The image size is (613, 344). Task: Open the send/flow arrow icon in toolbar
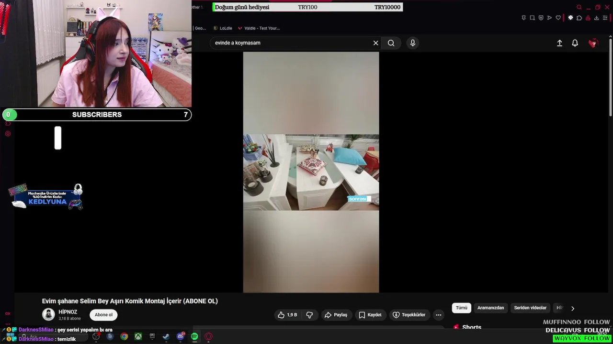pyautogui.click(x=549, y=18)
